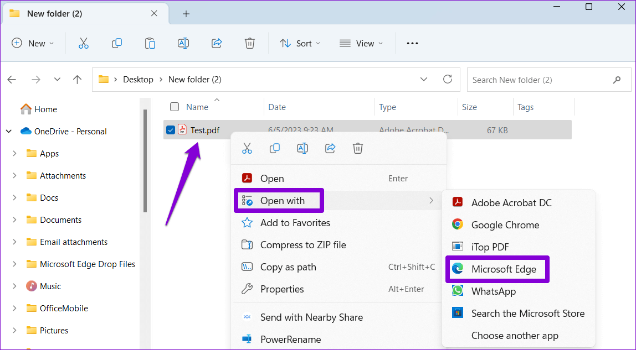Click the Search New folder (2) field
Viewport: 636px width, 350px height.
(x=540, y=80)
